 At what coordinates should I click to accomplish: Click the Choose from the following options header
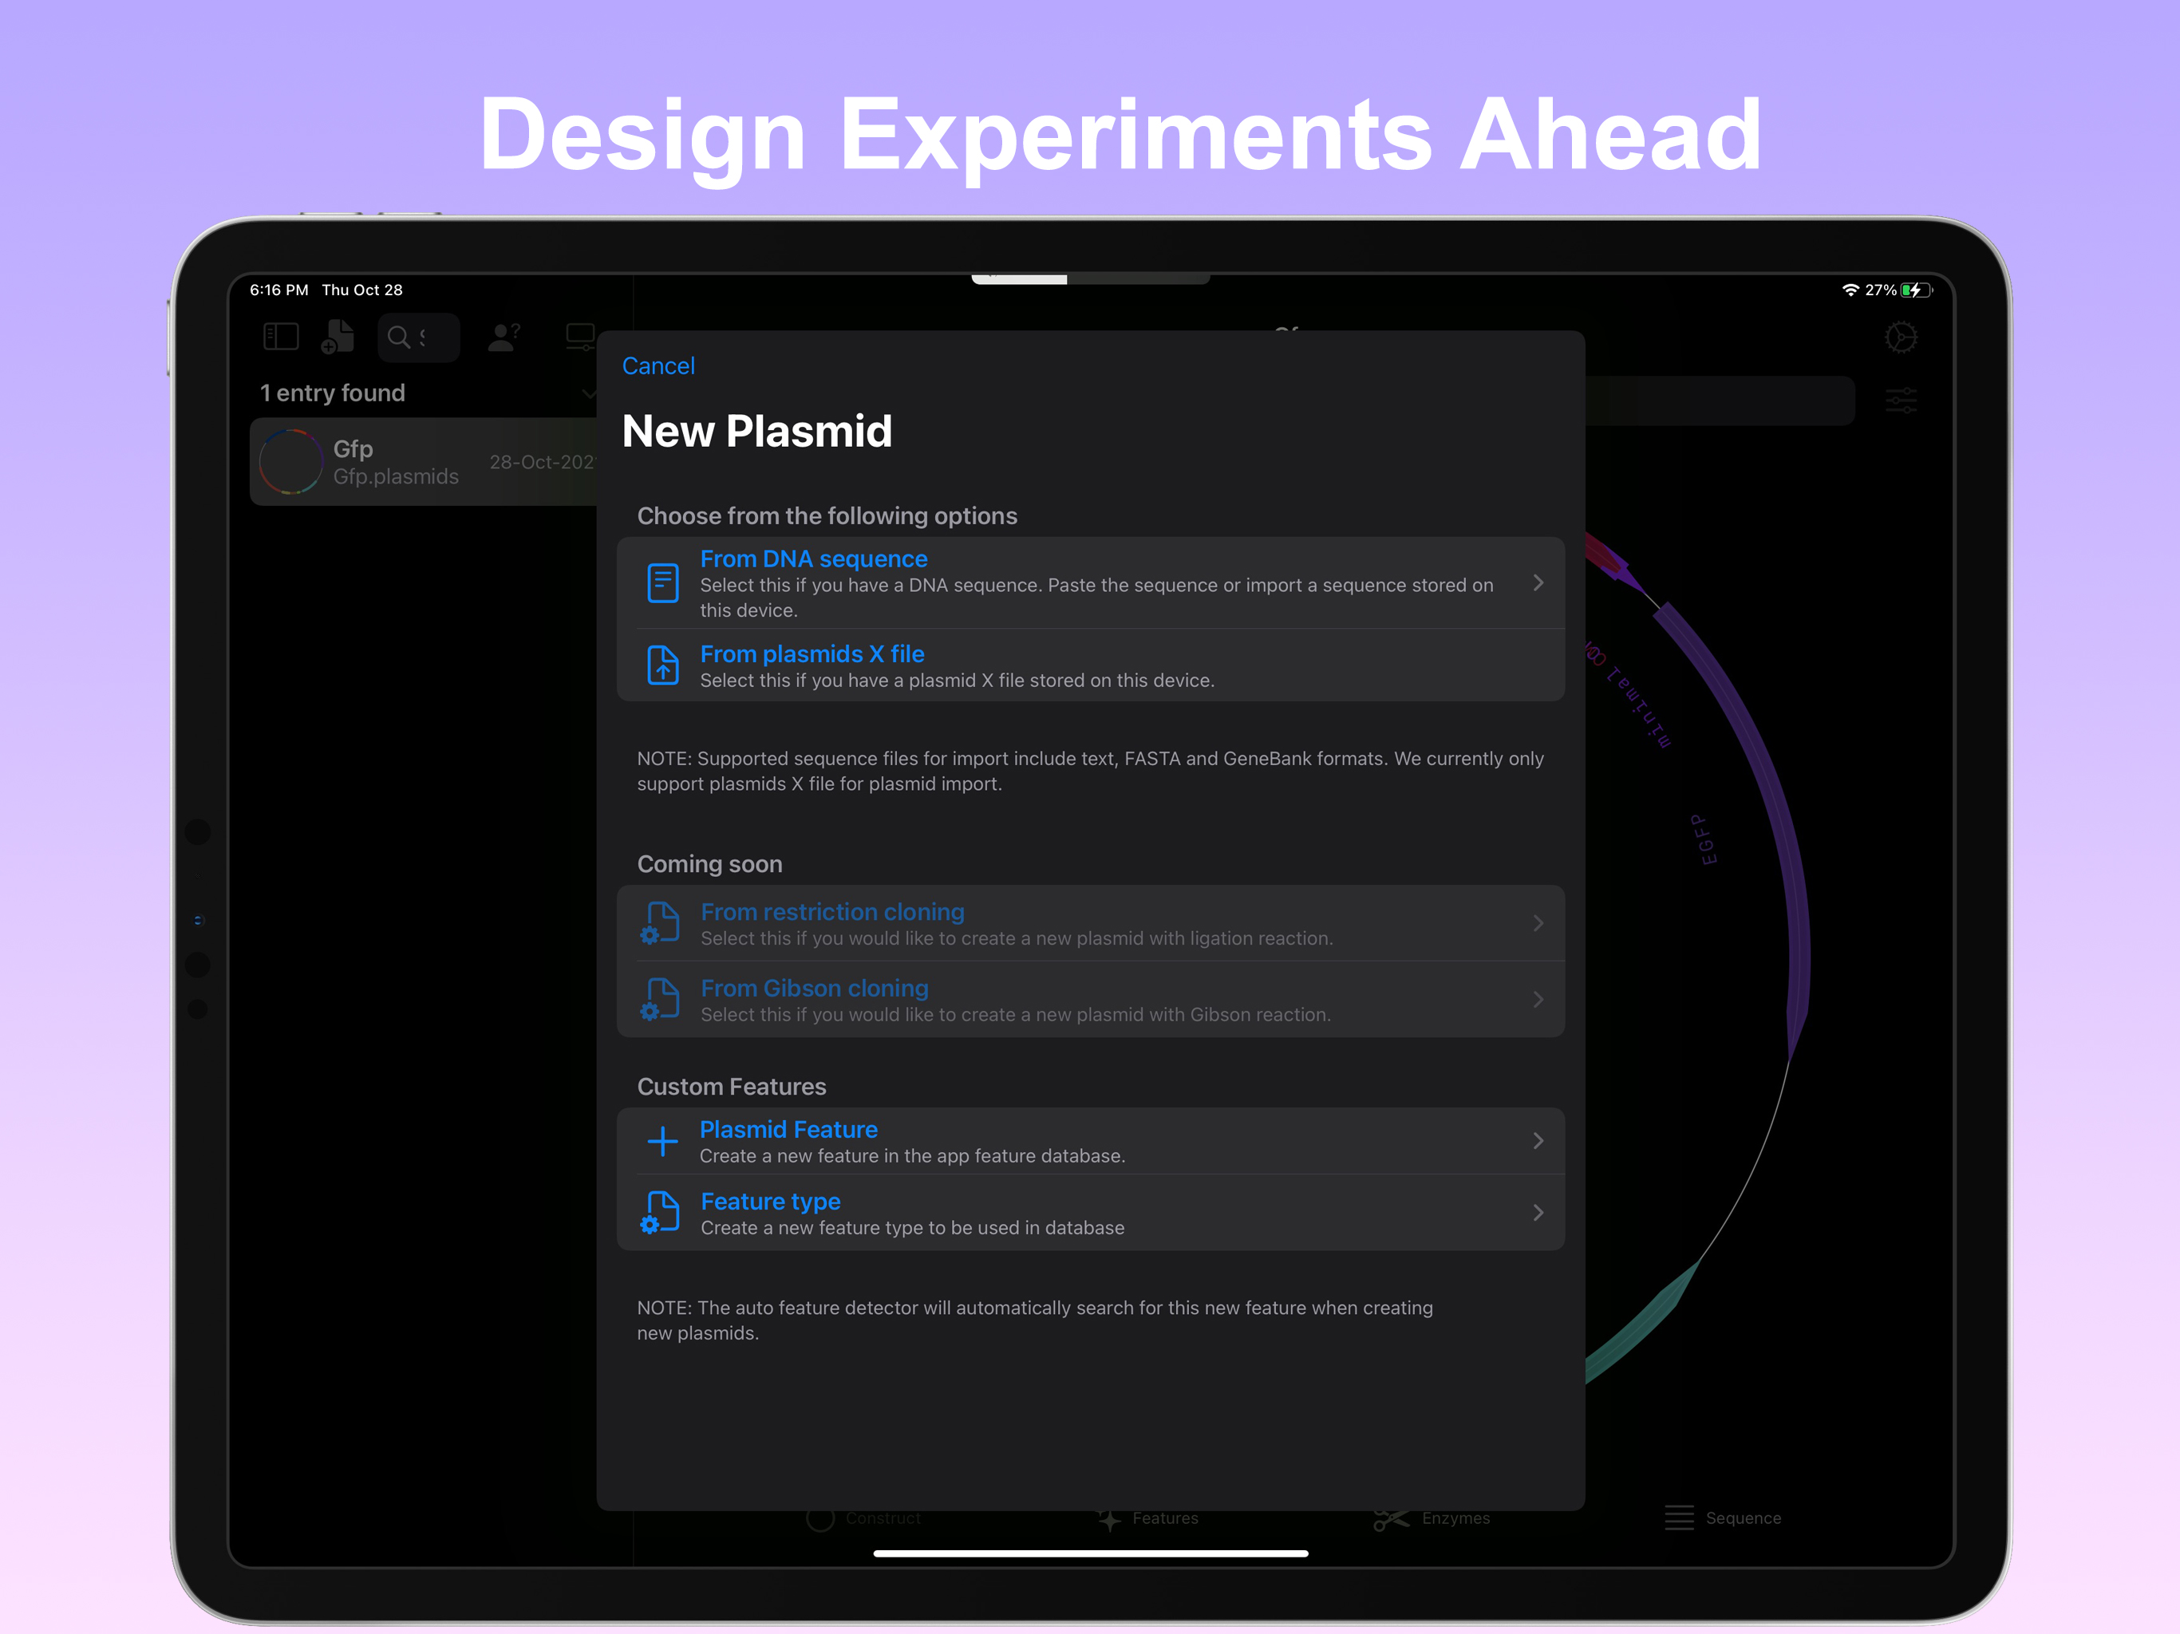827,515
